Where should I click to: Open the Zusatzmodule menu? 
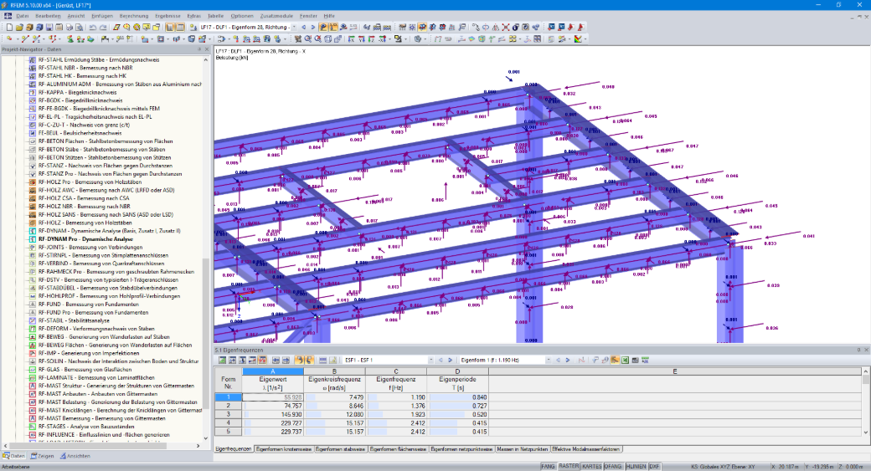[276, 16]
